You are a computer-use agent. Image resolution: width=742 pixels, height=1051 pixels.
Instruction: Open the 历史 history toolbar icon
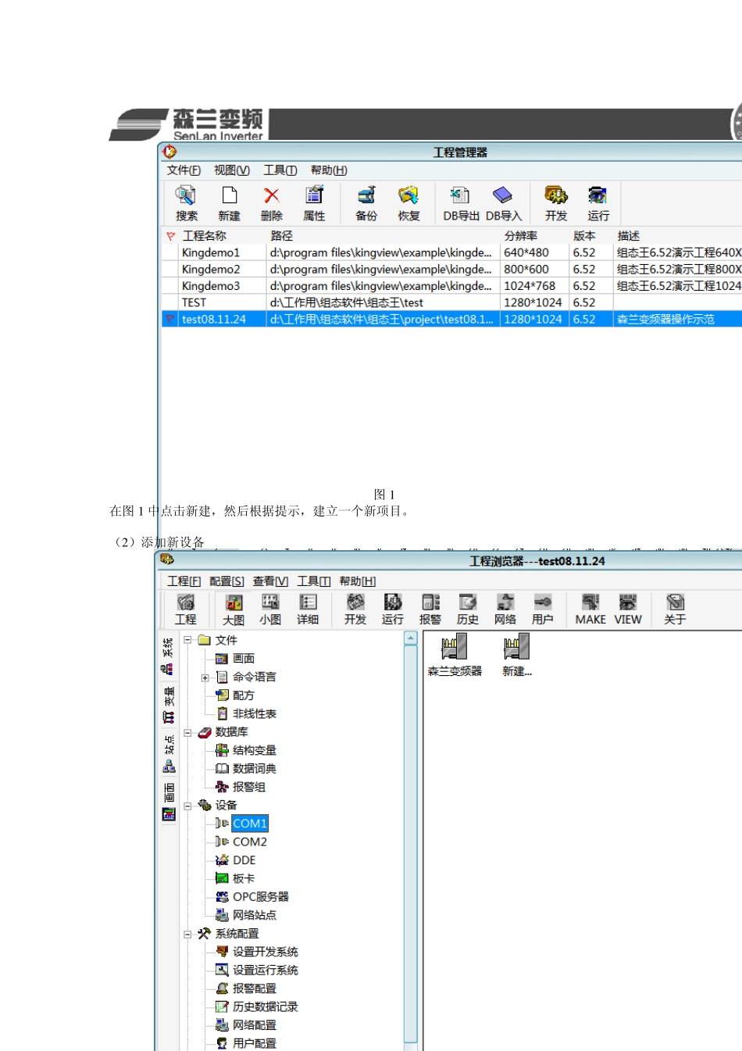click(468, 610)
